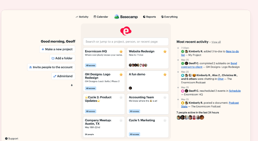This screenshot has height=141, width=258.
Task: Click the Website Redesign member avatars
Action: pyautogui.click(x=138, y=65)
